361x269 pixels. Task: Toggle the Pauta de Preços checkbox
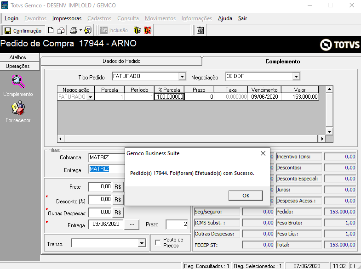point(158,242)
